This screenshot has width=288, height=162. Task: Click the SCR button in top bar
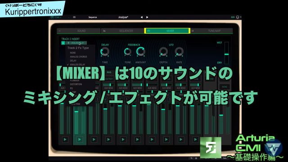click(233, 17)
